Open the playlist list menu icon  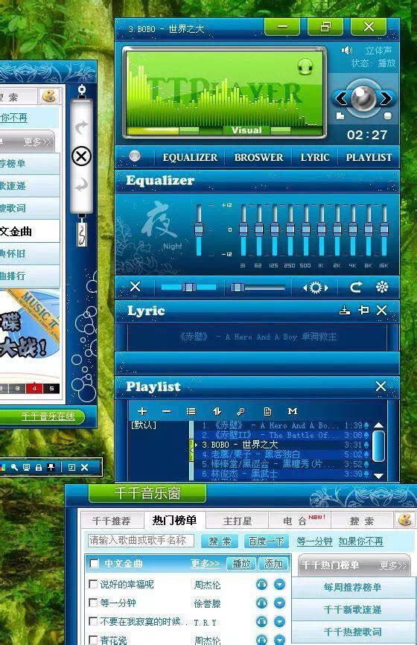[191, 411]
